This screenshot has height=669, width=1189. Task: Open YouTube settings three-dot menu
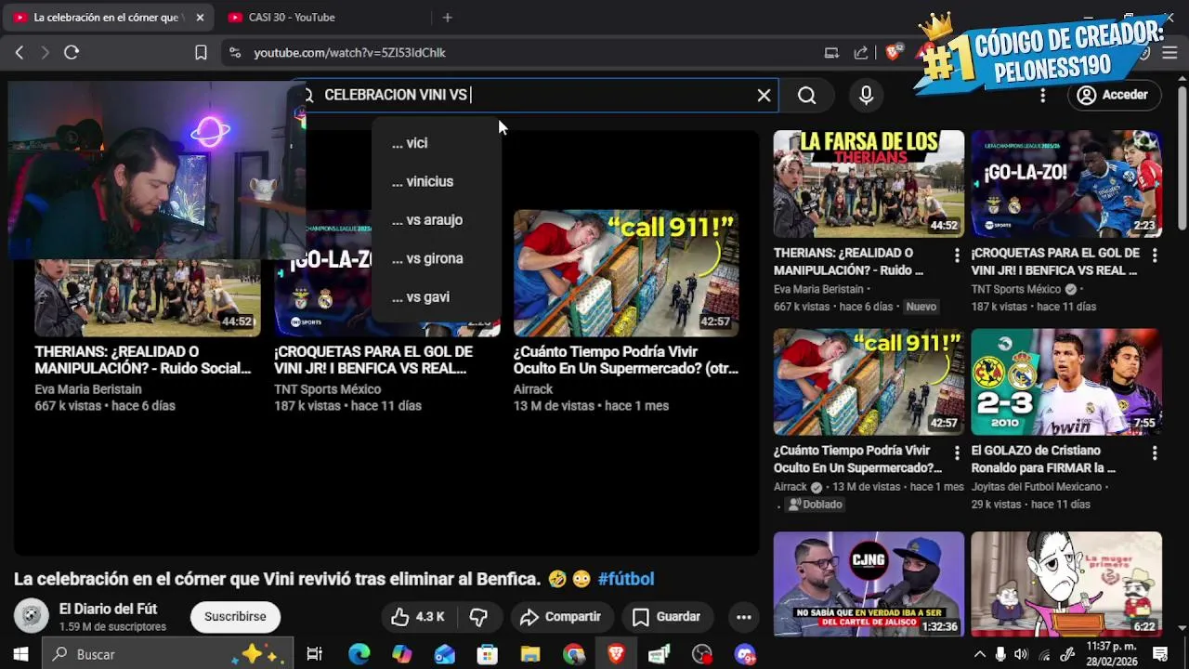coord(1042,95)
